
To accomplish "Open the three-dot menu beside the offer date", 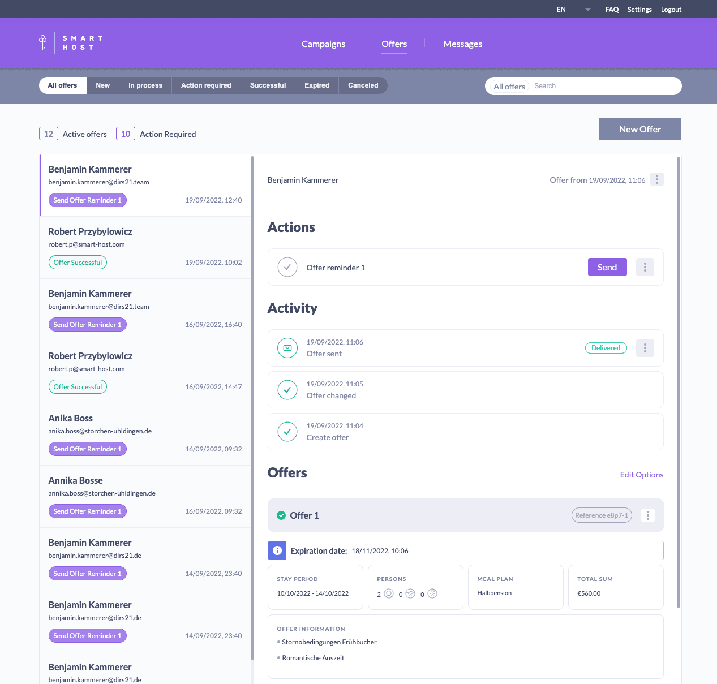I will 656,179.
